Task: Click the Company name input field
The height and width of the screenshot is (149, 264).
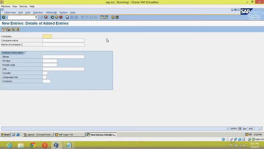Action: [64, 41]
